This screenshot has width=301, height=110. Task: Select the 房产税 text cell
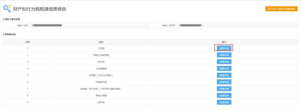tap(101, 62)
